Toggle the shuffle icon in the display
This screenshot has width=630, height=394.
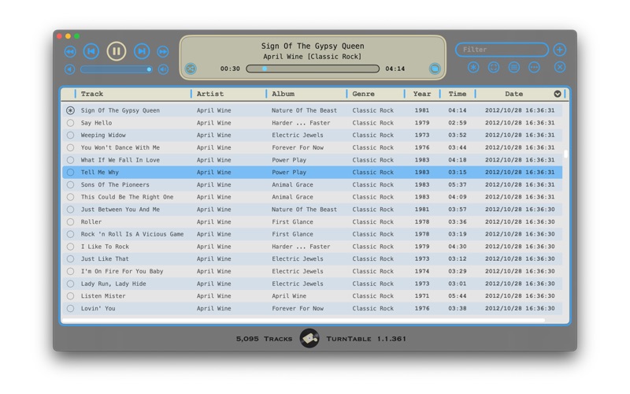tap(191, 69)
